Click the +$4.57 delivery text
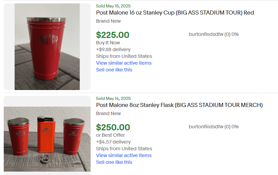This screenshot has width=278, height=175. point(113,142)
